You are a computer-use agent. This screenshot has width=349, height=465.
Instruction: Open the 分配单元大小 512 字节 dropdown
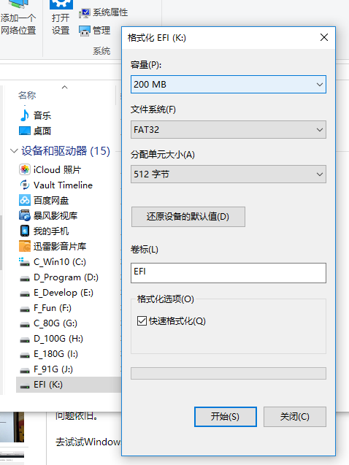click(x=229, y=174)
